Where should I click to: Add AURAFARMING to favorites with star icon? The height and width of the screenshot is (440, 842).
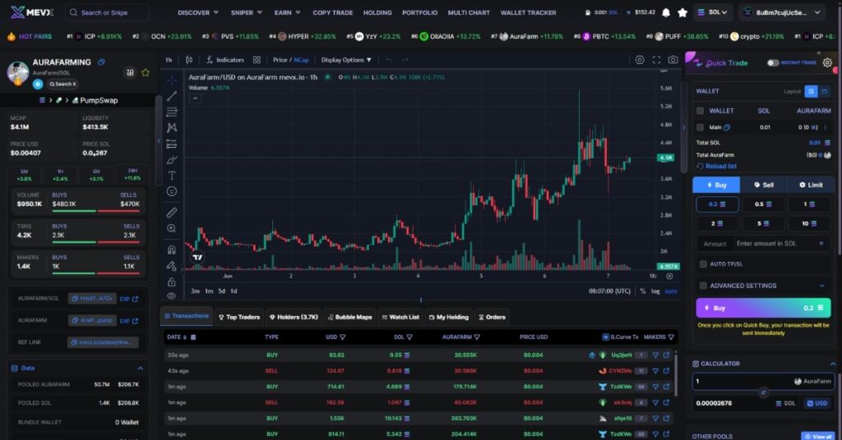click(145, 72)
